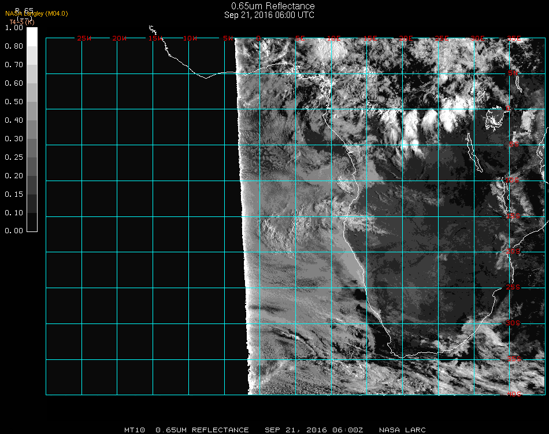
Task: Click the 10E longitude label
Action: click(x=334, y=38)
